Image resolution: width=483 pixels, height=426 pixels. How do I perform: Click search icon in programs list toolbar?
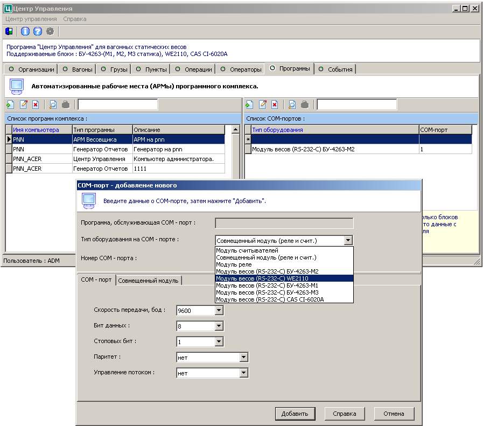click(53, 104)
